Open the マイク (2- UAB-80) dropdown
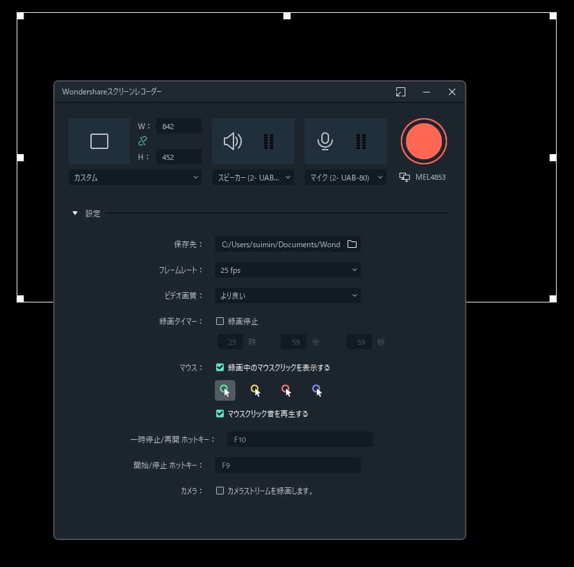 [346, 177]
